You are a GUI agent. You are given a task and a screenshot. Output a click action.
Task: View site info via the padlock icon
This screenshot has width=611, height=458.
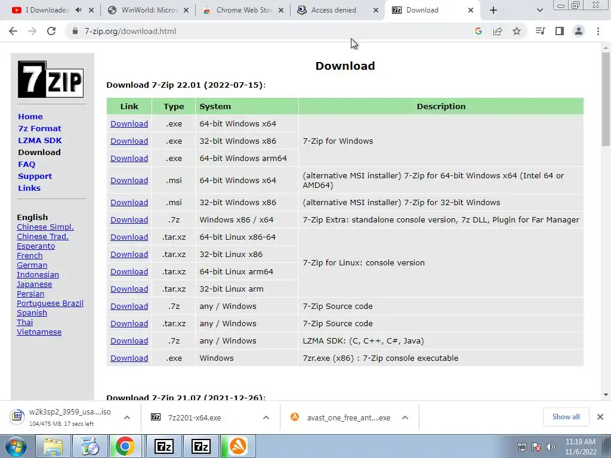pos(75,31)
